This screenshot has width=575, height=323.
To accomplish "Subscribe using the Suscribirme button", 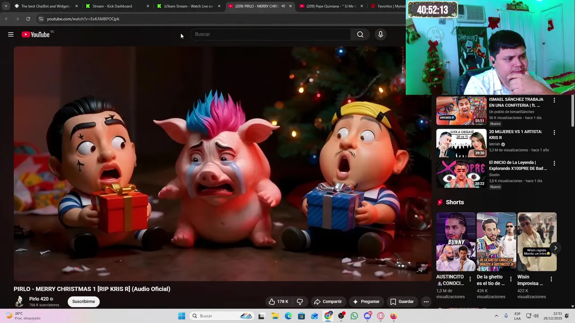I will [x=84, y=301].
